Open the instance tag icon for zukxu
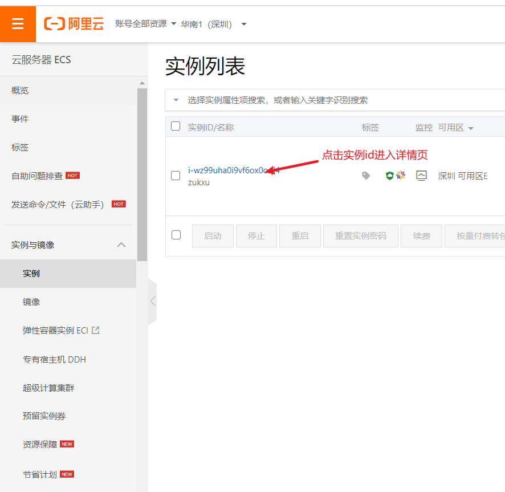505x492 pixels. pyautogui.click(x=366, y=176)
